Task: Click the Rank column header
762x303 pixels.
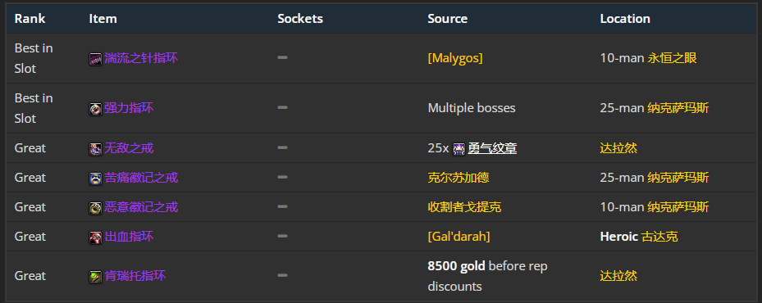Action: pos(30,19)
